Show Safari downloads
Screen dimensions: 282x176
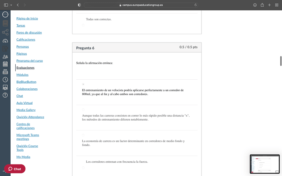pyautogui.click(x=255, y=5)
